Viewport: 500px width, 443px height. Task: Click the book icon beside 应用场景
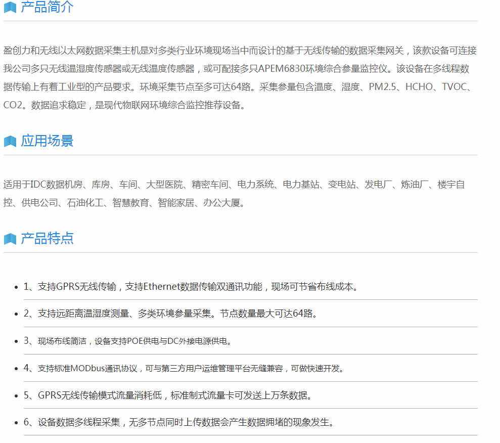[x=10, y=141]
